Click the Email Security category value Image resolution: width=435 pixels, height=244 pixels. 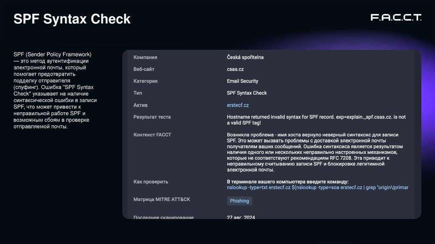tap(243, 81)
